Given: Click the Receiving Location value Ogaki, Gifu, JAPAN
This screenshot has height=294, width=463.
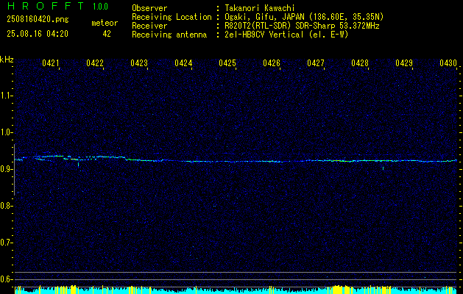Looking at the screenshot, I should coord(264,17).
